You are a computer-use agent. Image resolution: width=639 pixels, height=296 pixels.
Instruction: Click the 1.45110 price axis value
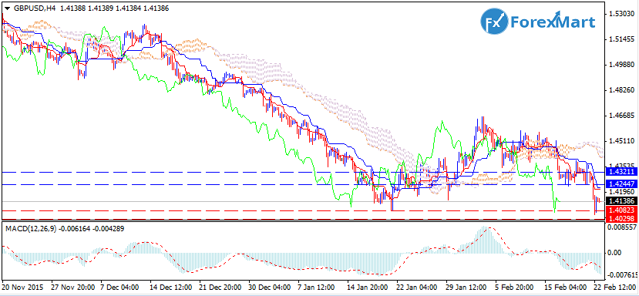click(621, 141)
